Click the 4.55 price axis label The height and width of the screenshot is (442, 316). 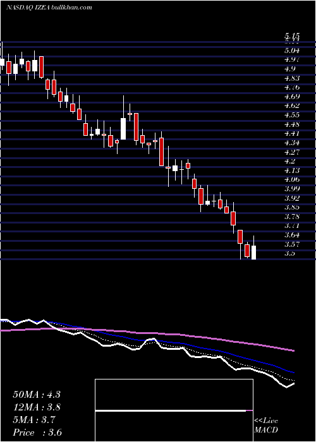pos(292,115)
